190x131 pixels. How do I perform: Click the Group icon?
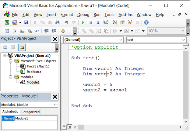tap(99, 31)
